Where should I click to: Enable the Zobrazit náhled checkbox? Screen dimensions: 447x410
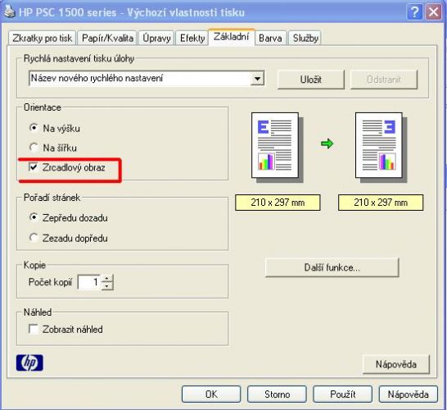click(34, 329)
